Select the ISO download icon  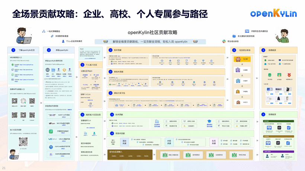[x=53, y=70]
